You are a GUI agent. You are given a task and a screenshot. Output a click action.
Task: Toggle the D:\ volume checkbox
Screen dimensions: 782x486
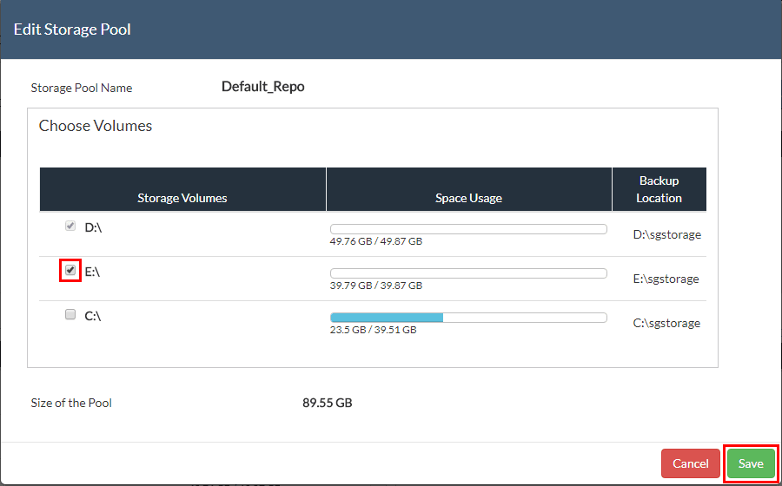tap(70, 227)
